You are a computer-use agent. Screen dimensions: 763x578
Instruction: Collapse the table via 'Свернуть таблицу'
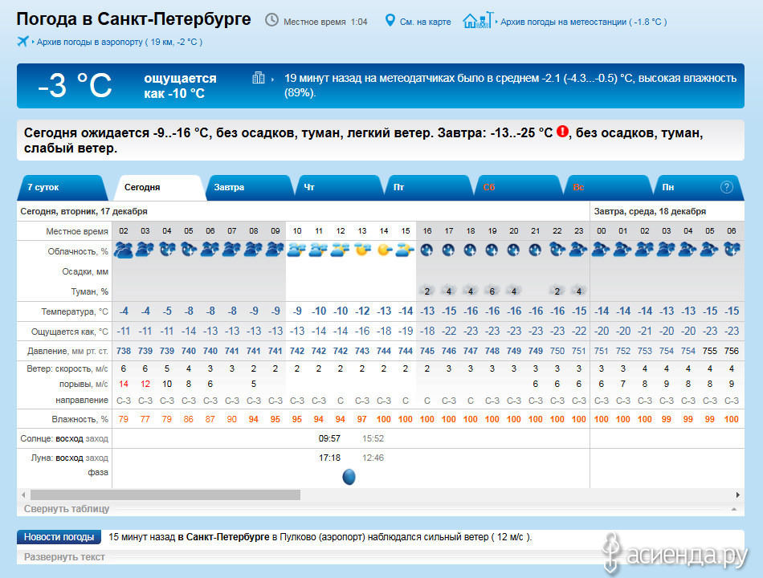click(x=67, y=508)
